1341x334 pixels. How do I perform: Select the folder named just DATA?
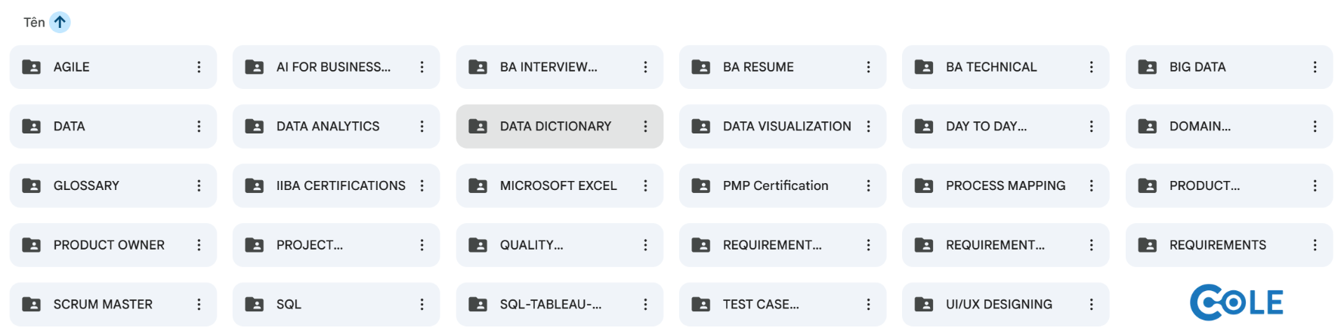click(x=69, y=127)
